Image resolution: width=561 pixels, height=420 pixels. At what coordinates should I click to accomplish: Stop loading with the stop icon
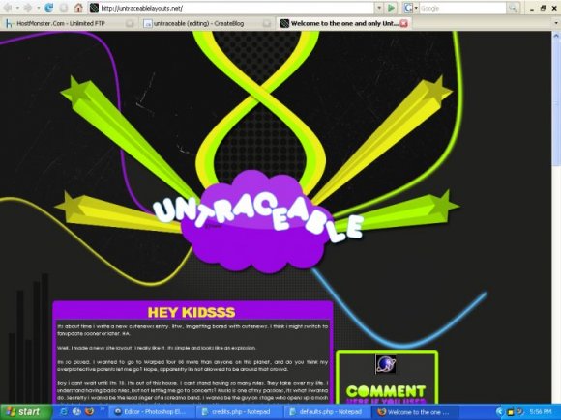point(64,8)
